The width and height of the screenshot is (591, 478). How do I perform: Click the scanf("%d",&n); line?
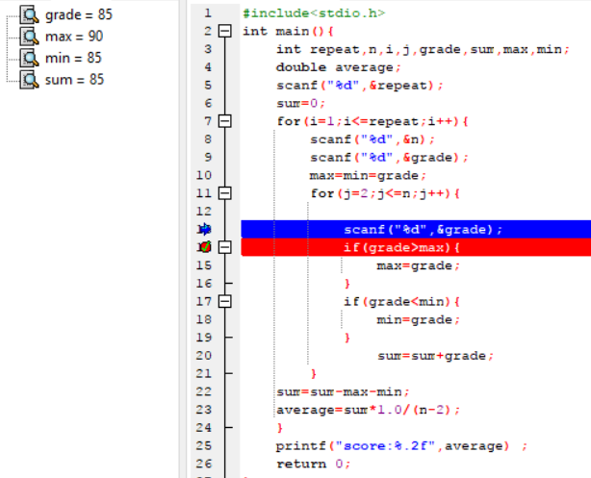373,139
